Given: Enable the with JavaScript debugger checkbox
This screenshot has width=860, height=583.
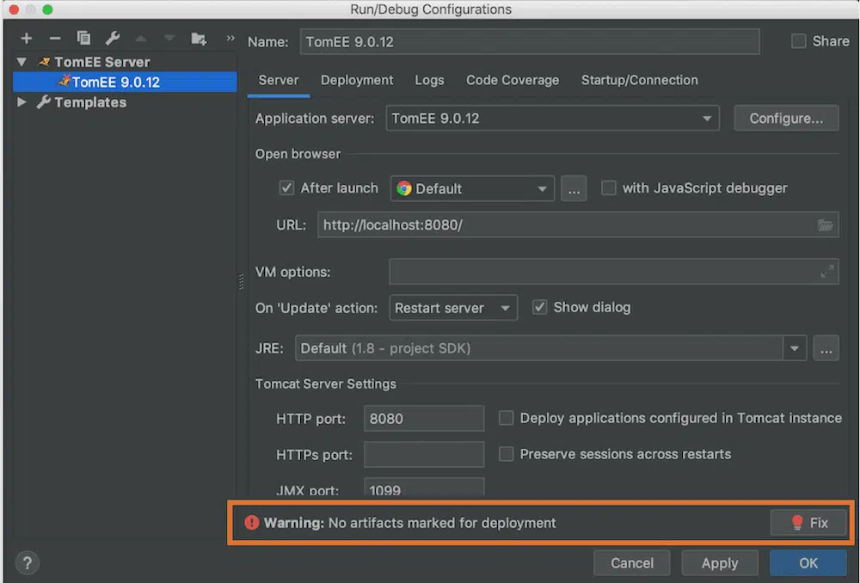Looking at the screenshot, I should pos(609,188).
